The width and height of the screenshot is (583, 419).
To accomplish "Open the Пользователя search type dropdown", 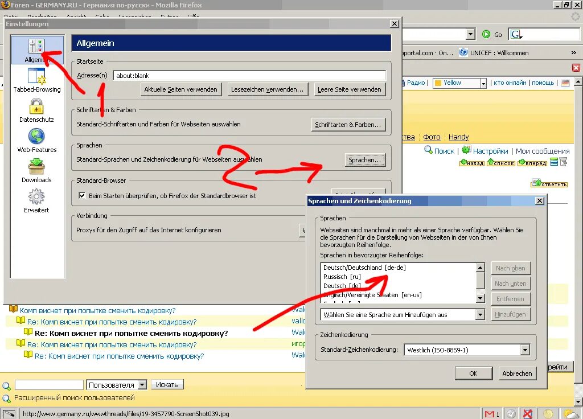I will (142, 385).
